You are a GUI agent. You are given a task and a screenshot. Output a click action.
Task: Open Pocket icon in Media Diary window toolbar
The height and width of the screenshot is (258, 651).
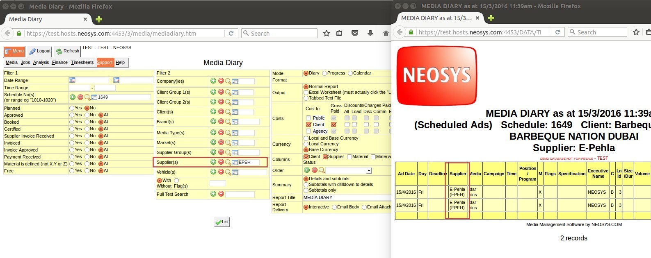tap(355, 33)
